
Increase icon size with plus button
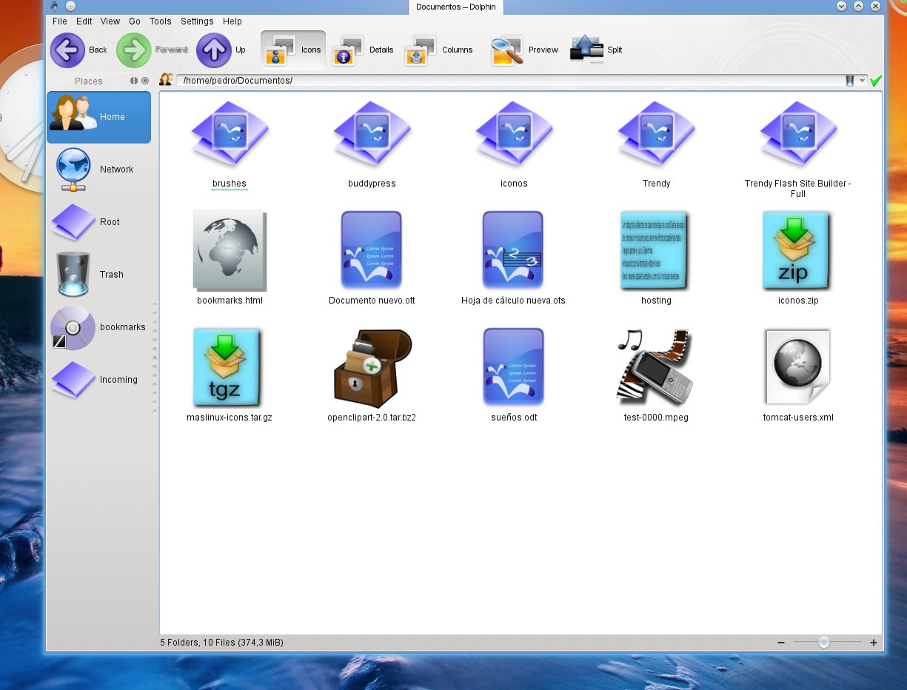click(874, 643)
